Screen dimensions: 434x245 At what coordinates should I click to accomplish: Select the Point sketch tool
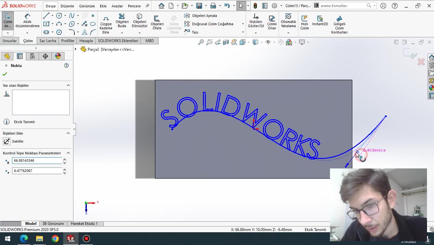pos(93,16)
